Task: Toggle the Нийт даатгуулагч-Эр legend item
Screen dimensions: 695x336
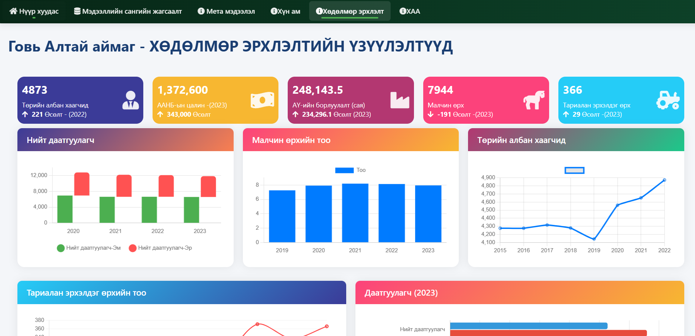Action: [160, 248]
